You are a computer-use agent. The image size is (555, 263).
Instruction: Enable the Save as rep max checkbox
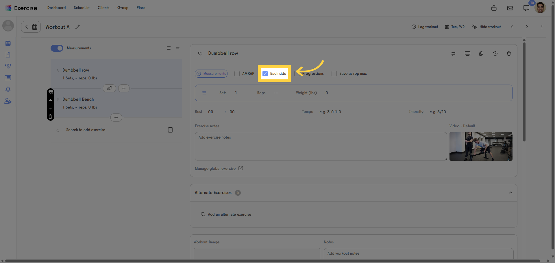334,74
